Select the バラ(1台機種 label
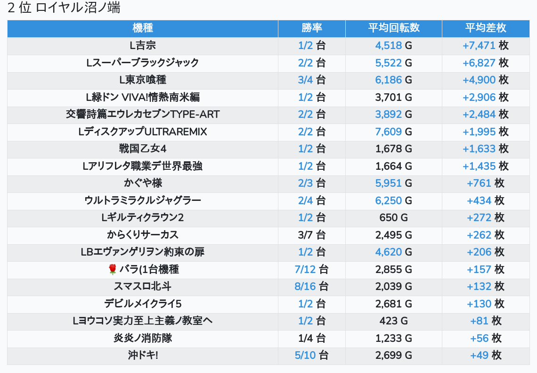 pos(149,269)
